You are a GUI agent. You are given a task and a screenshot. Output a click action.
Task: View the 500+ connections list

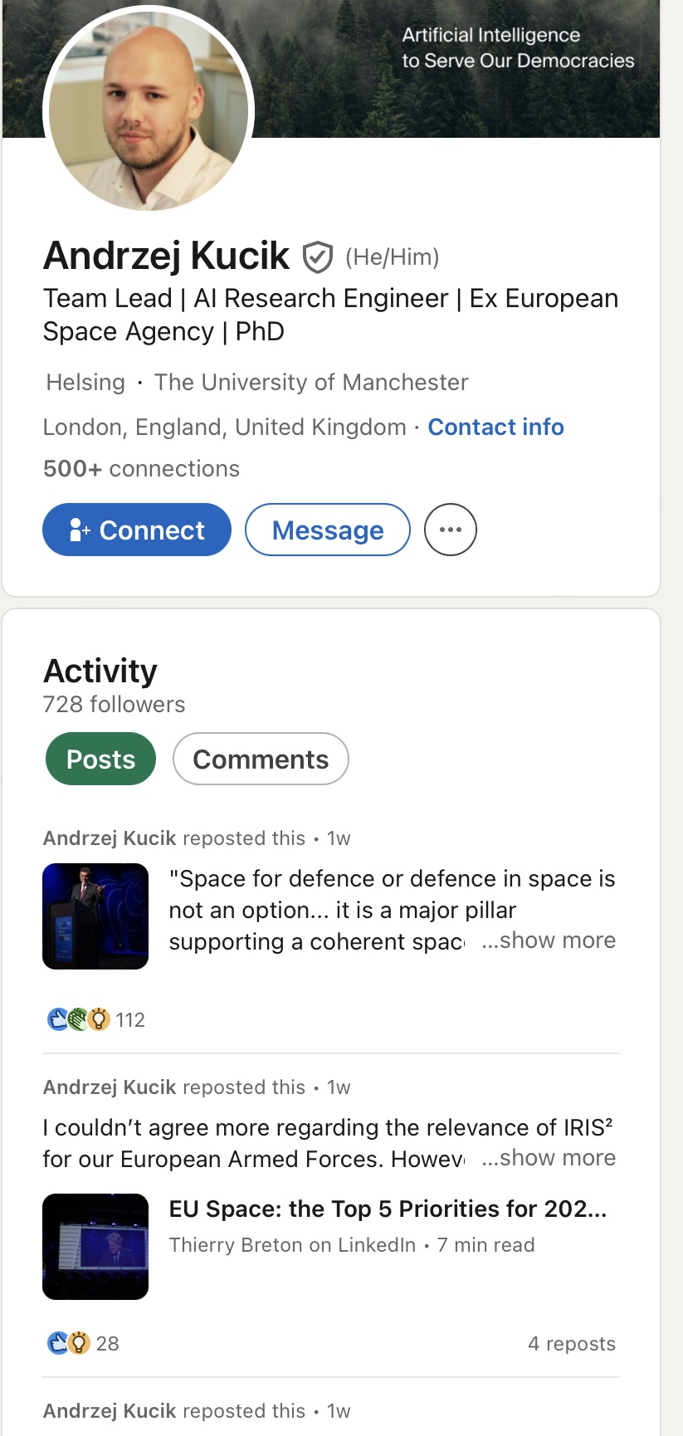click(141, 468)
